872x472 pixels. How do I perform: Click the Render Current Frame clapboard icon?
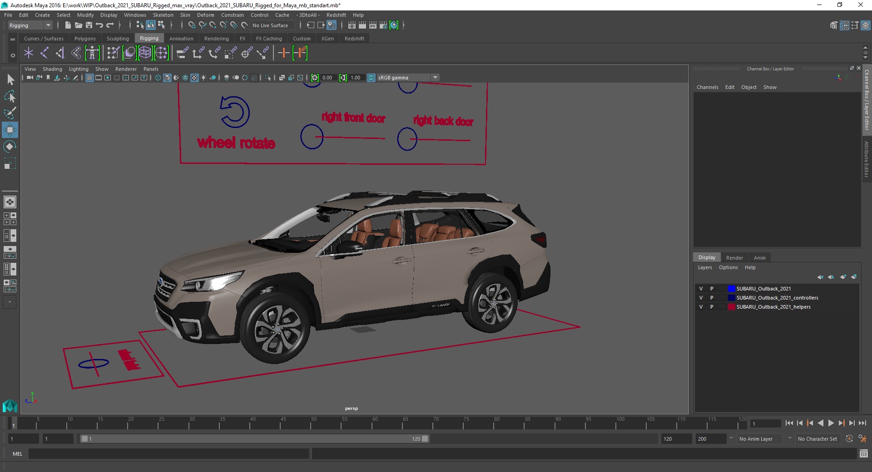click(362, 25)
